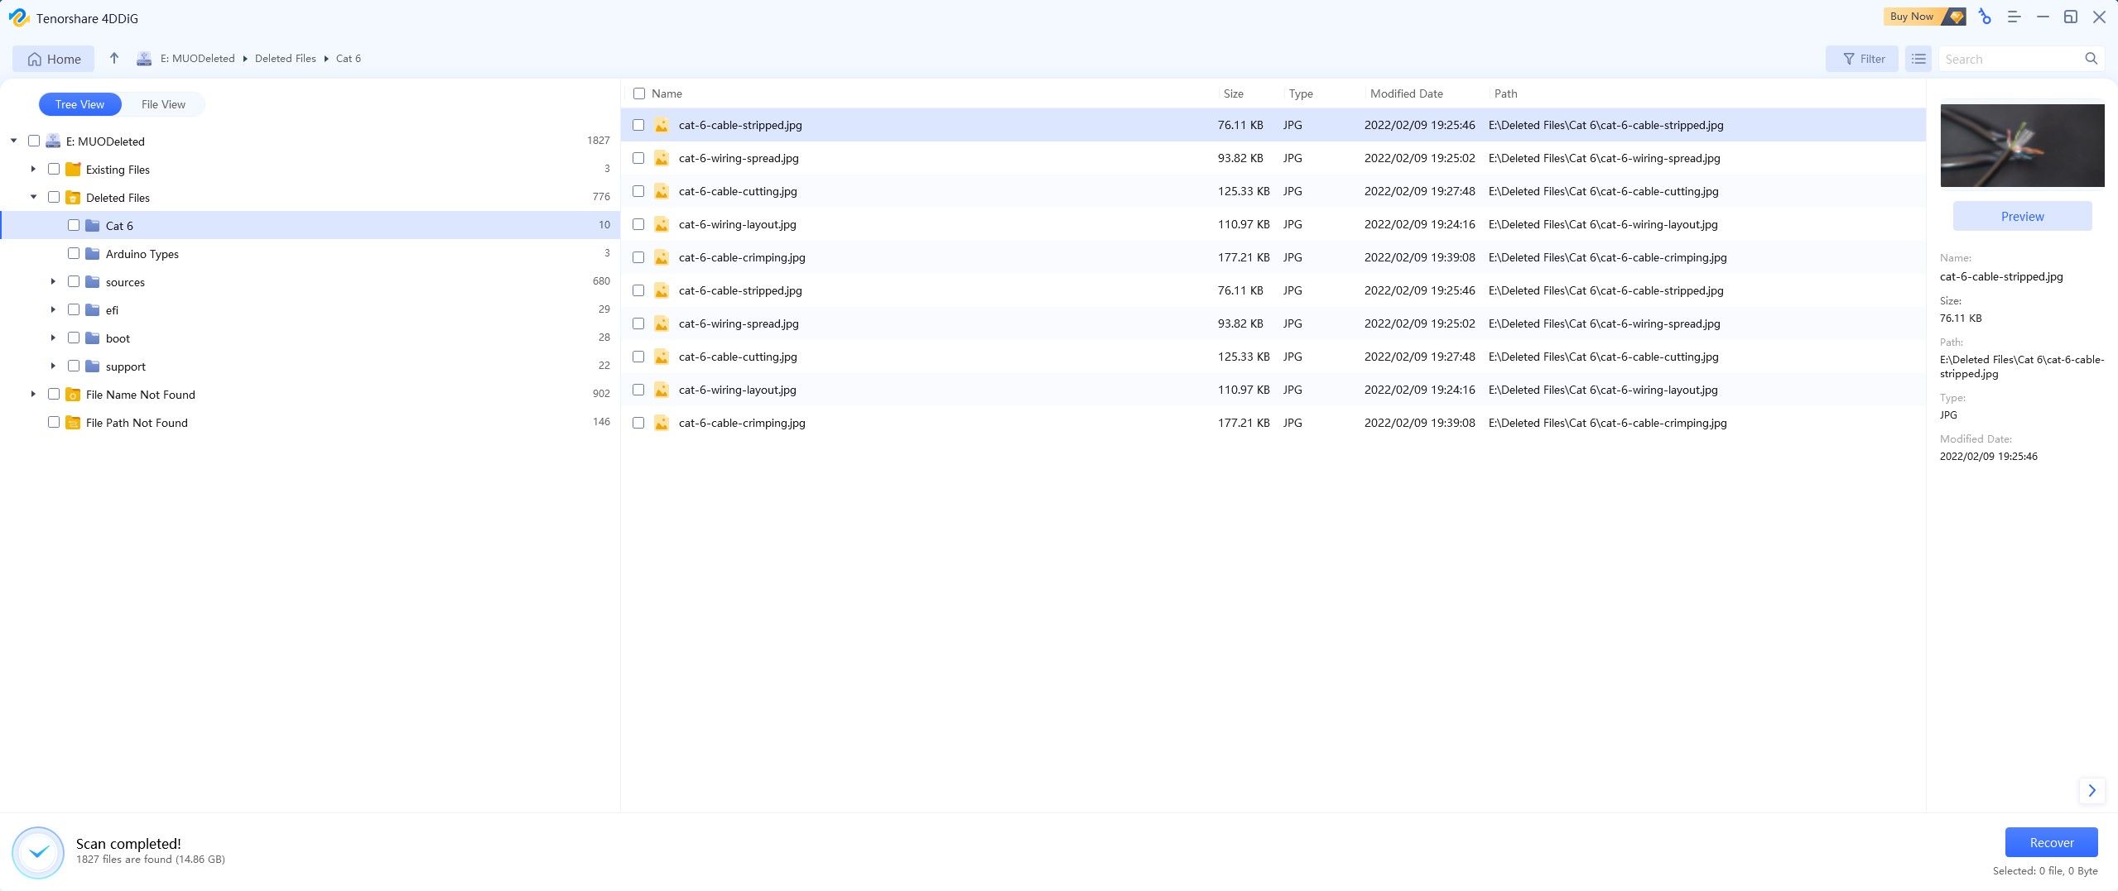Screen dimensions: 2118x891
Task: Tick the select-all checkbox beside Name header
Action: [x=639, y=93]
